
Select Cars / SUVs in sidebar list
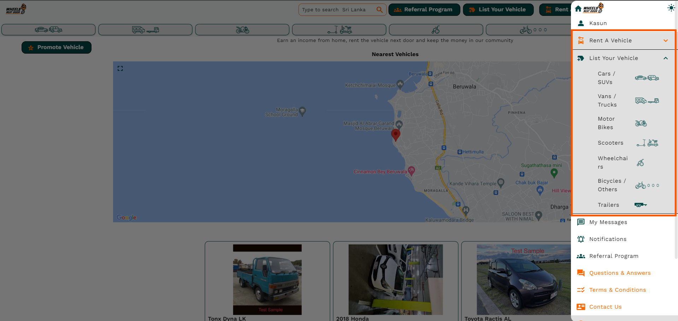607,78
